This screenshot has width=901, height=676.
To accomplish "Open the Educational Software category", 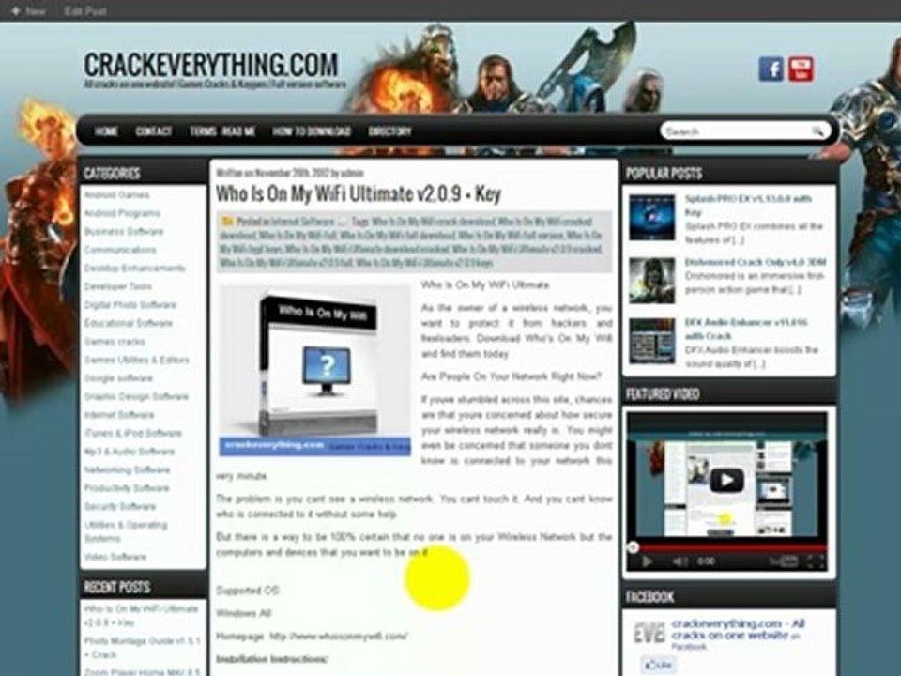I will (x=129, y=323).
